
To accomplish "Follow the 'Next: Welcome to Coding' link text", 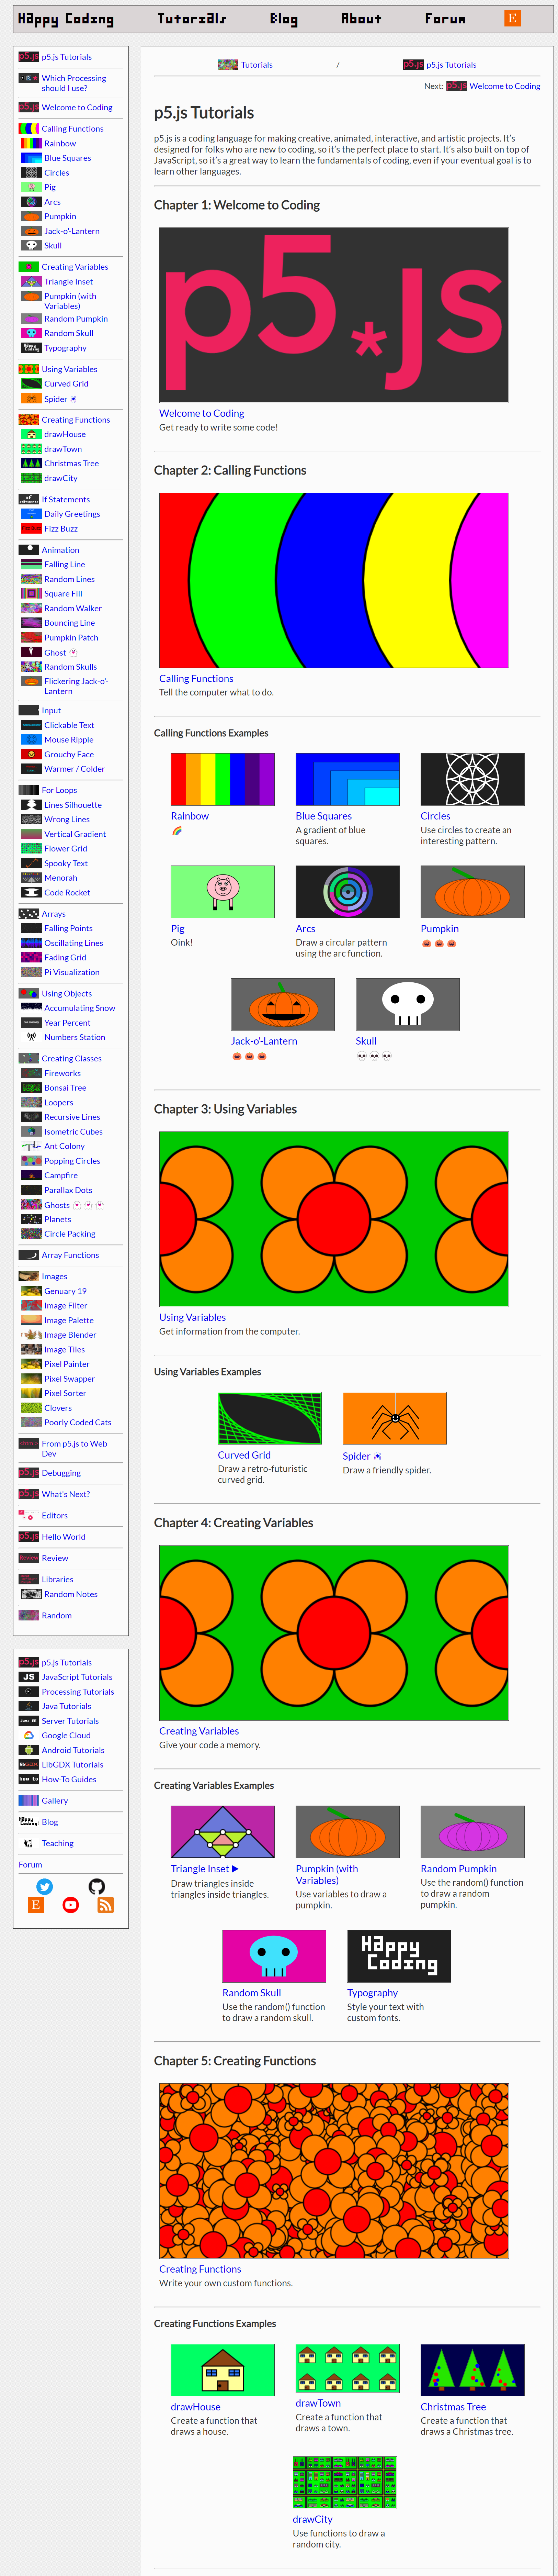I will [505, 86].
